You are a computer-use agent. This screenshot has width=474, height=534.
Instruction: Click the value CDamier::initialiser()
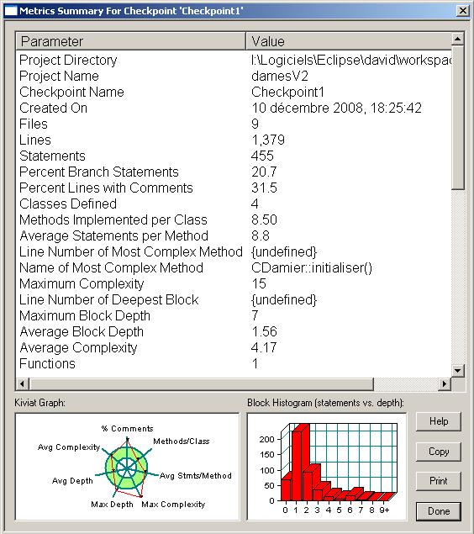click(x=312, y=268)
